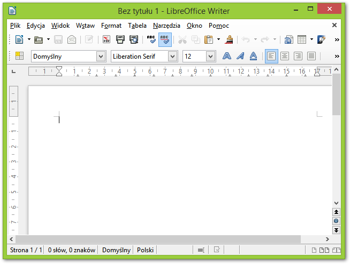Open the Tabela menu

pyautogui.click(x=137, y=26)
